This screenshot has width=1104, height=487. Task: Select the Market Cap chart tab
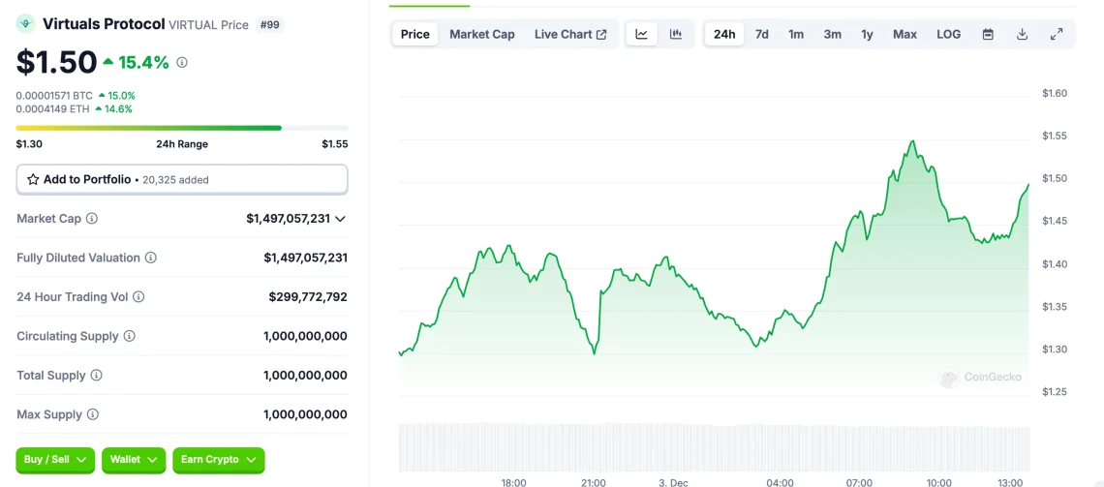[x=482, y=34]
